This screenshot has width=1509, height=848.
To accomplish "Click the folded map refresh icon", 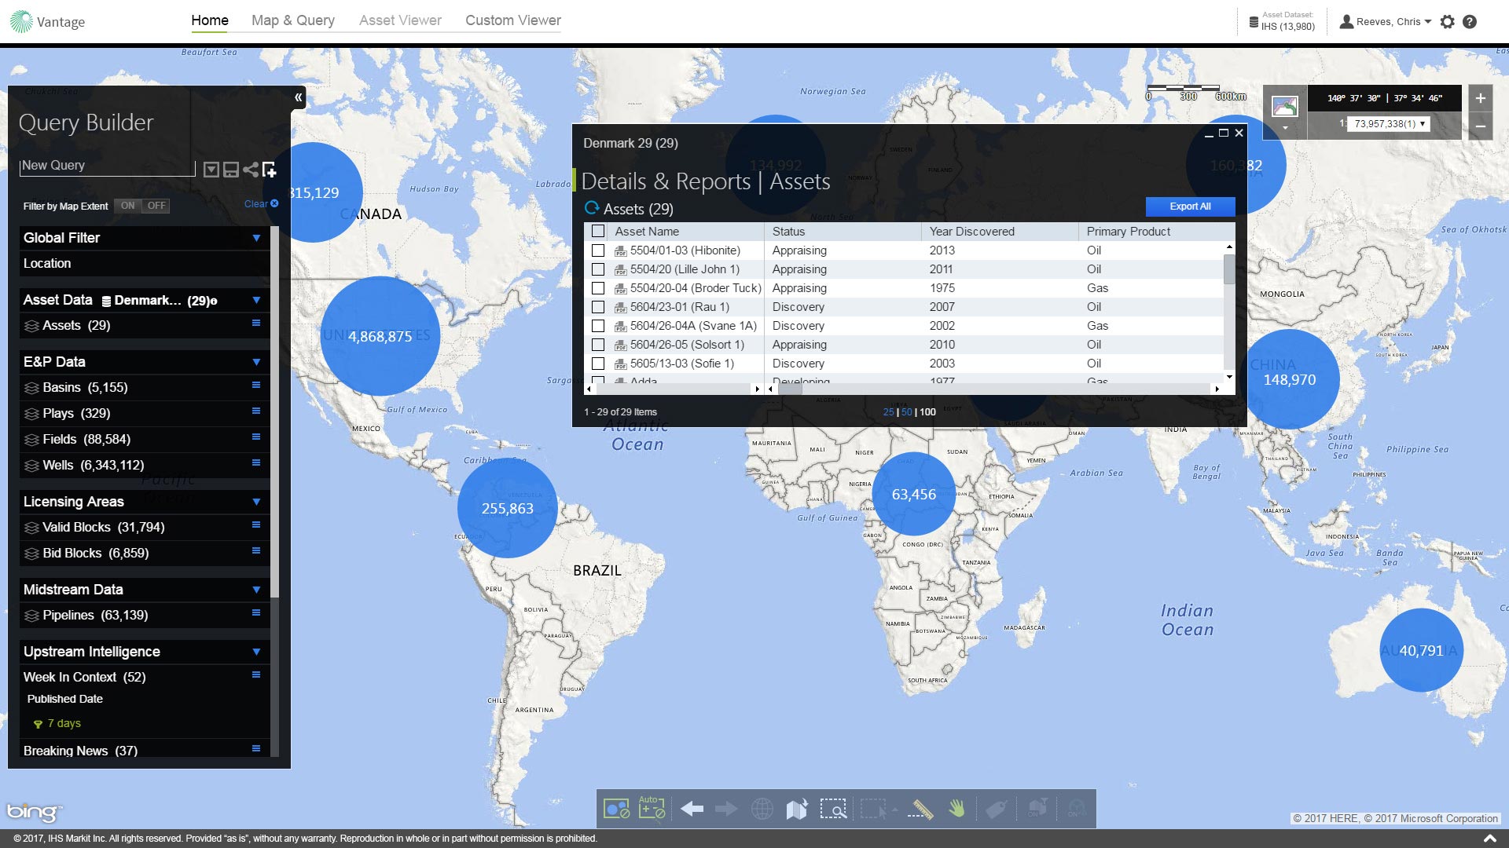I will coord(797,809).
